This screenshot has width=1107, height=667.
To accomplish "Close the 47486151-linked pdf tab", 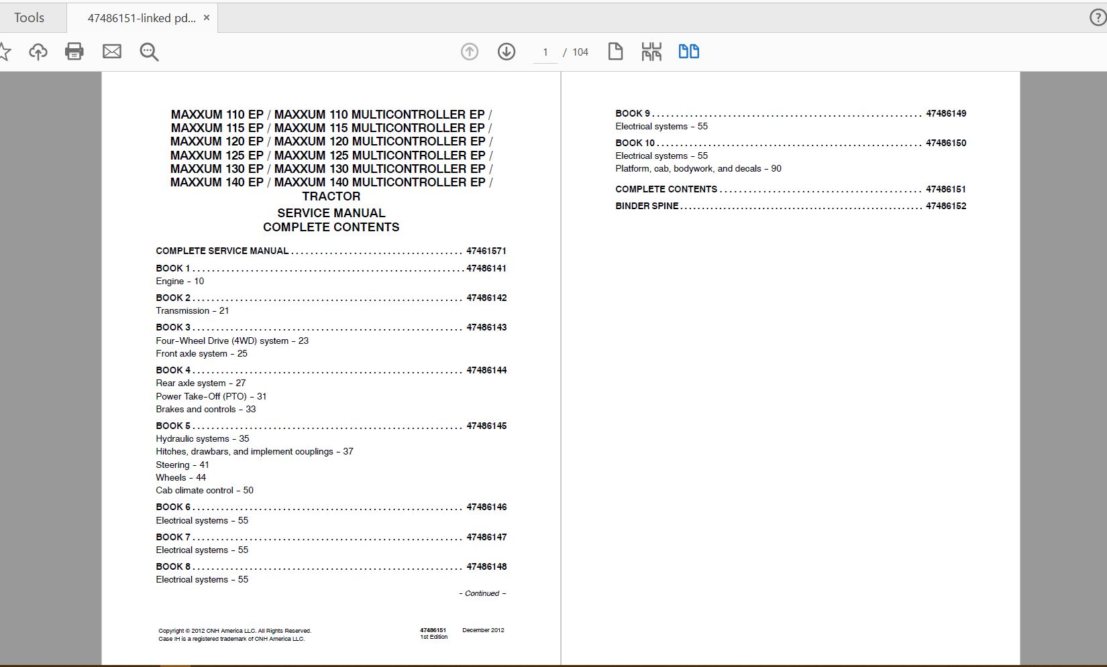I will point(207,18).
